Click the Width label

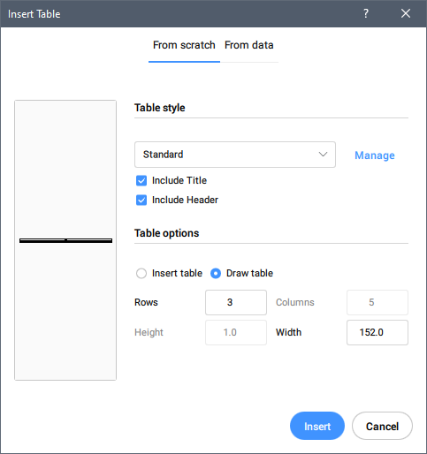pyautogui.click(x=288, y=332)
